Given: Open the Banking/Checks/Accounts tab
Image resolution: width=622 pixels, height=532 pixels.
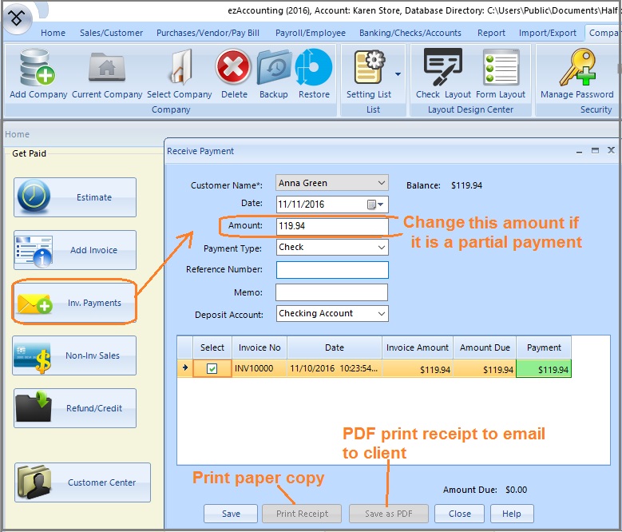Looking at the screenshot, I should (x=410, y=33).
